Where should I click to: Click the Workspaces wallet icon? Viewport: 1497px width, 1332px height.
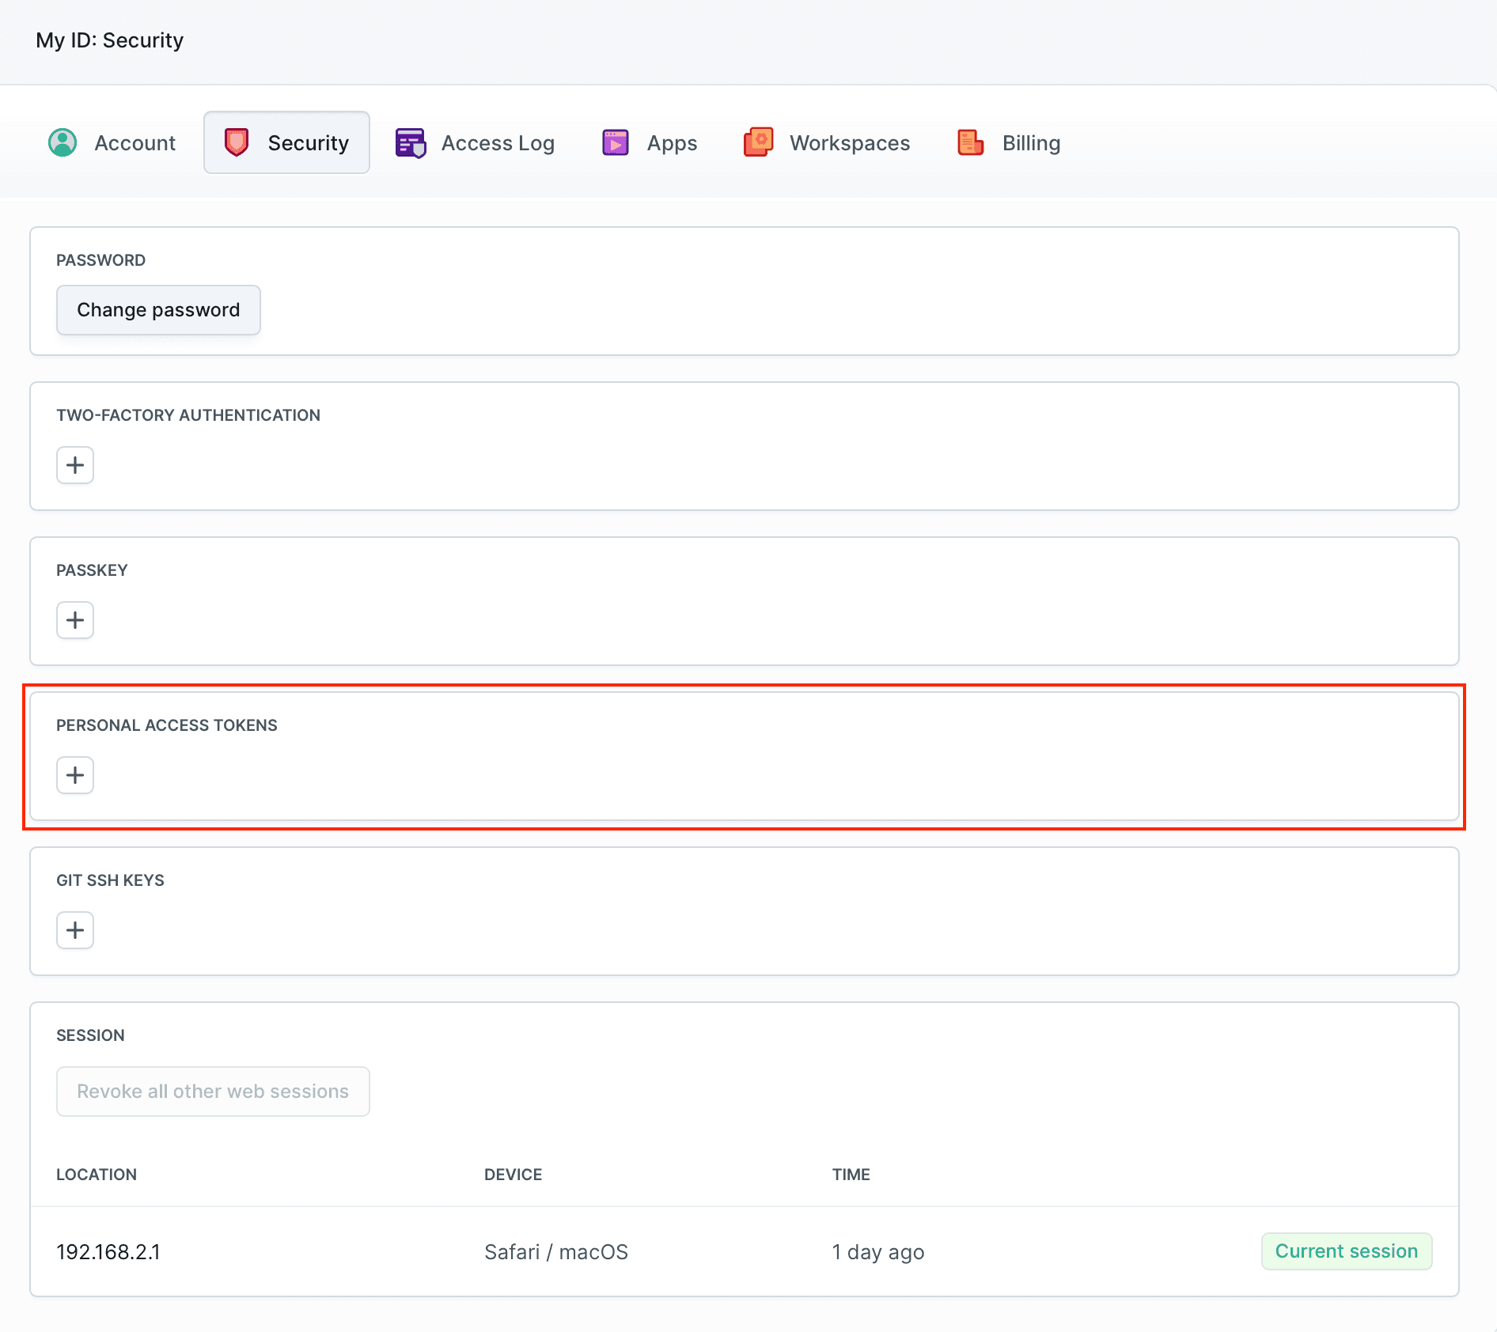(759, 142)
